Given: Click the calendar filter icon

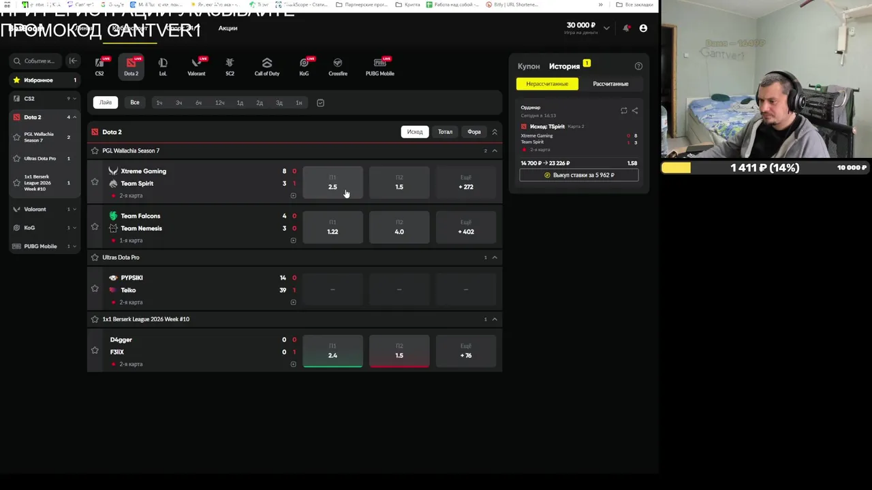Looking at the screenshot, I should click(x=320, y=103).
